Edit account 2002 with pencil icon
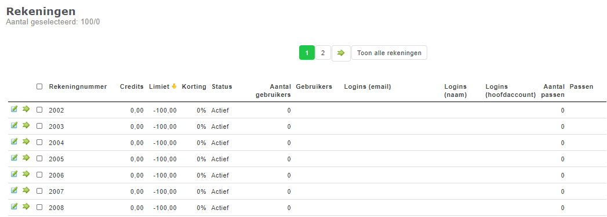The image size is (607, 217). point(14,109)
